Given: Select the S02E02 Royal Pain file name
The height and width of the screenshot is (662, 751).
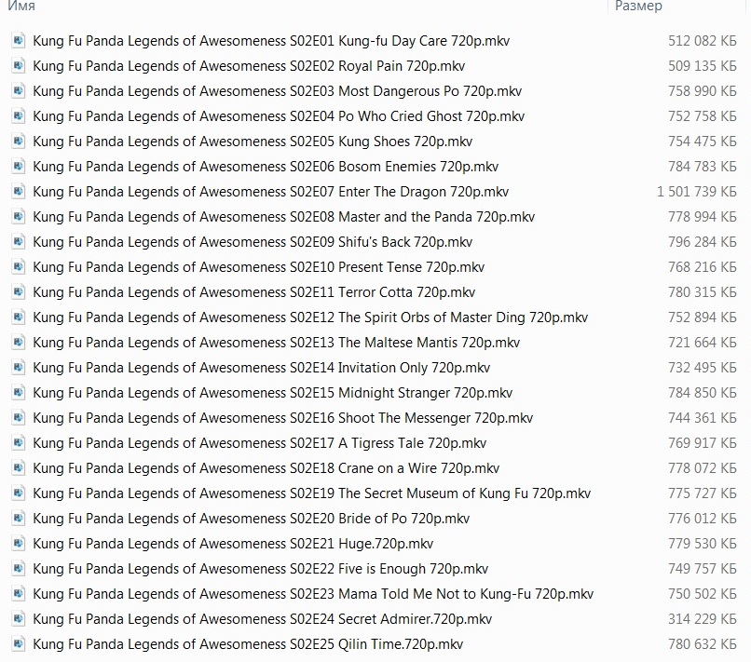Looking at the screenshot, I should [x=249, y=66].
